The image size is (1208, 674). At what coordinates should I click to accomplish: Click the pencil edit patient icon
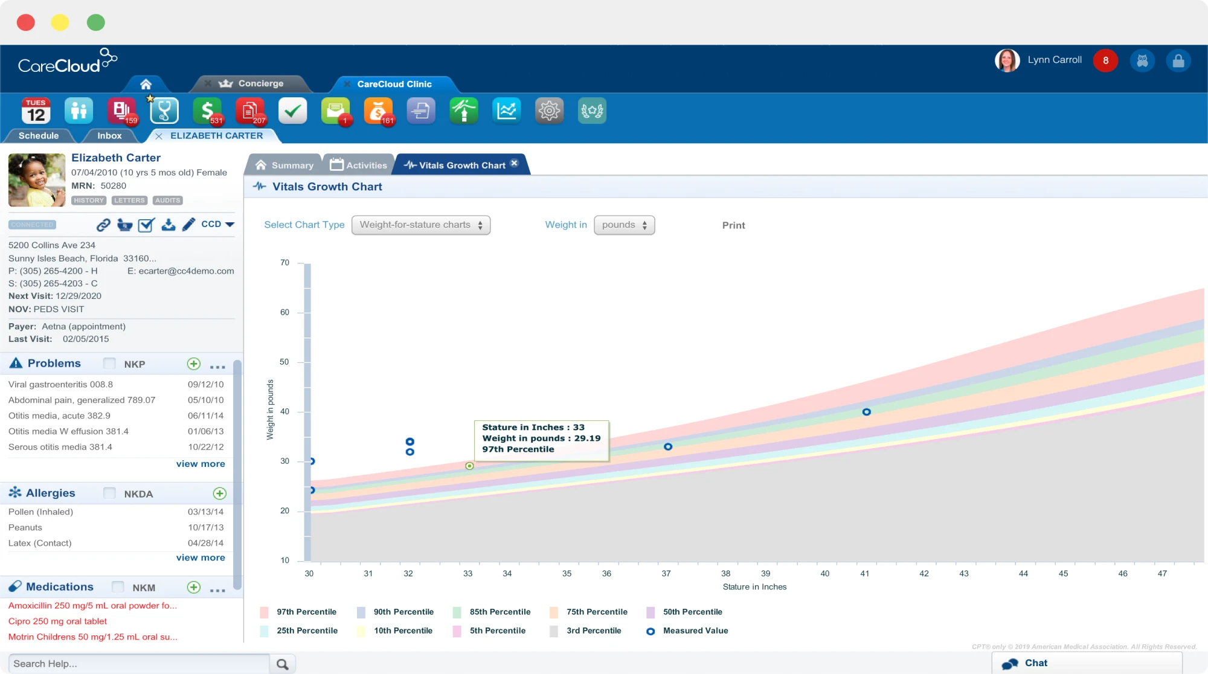(189, 225)
